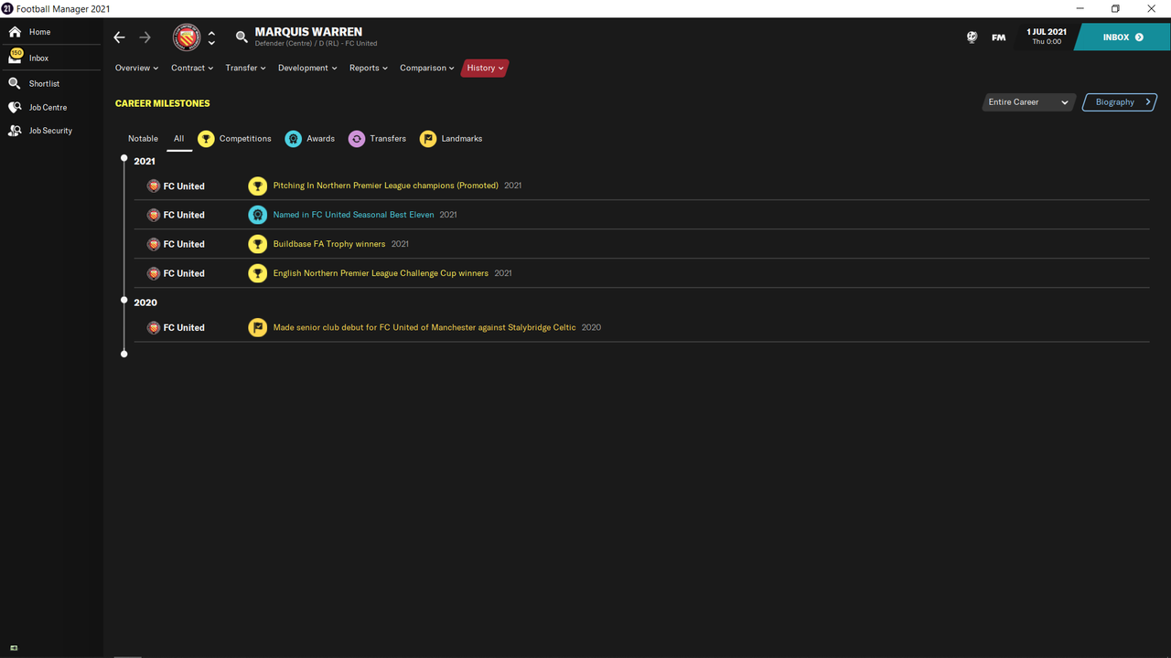Open the Reports dropdown menu
This screenshot has width=1171, height=658.
[x=369, y=68]
